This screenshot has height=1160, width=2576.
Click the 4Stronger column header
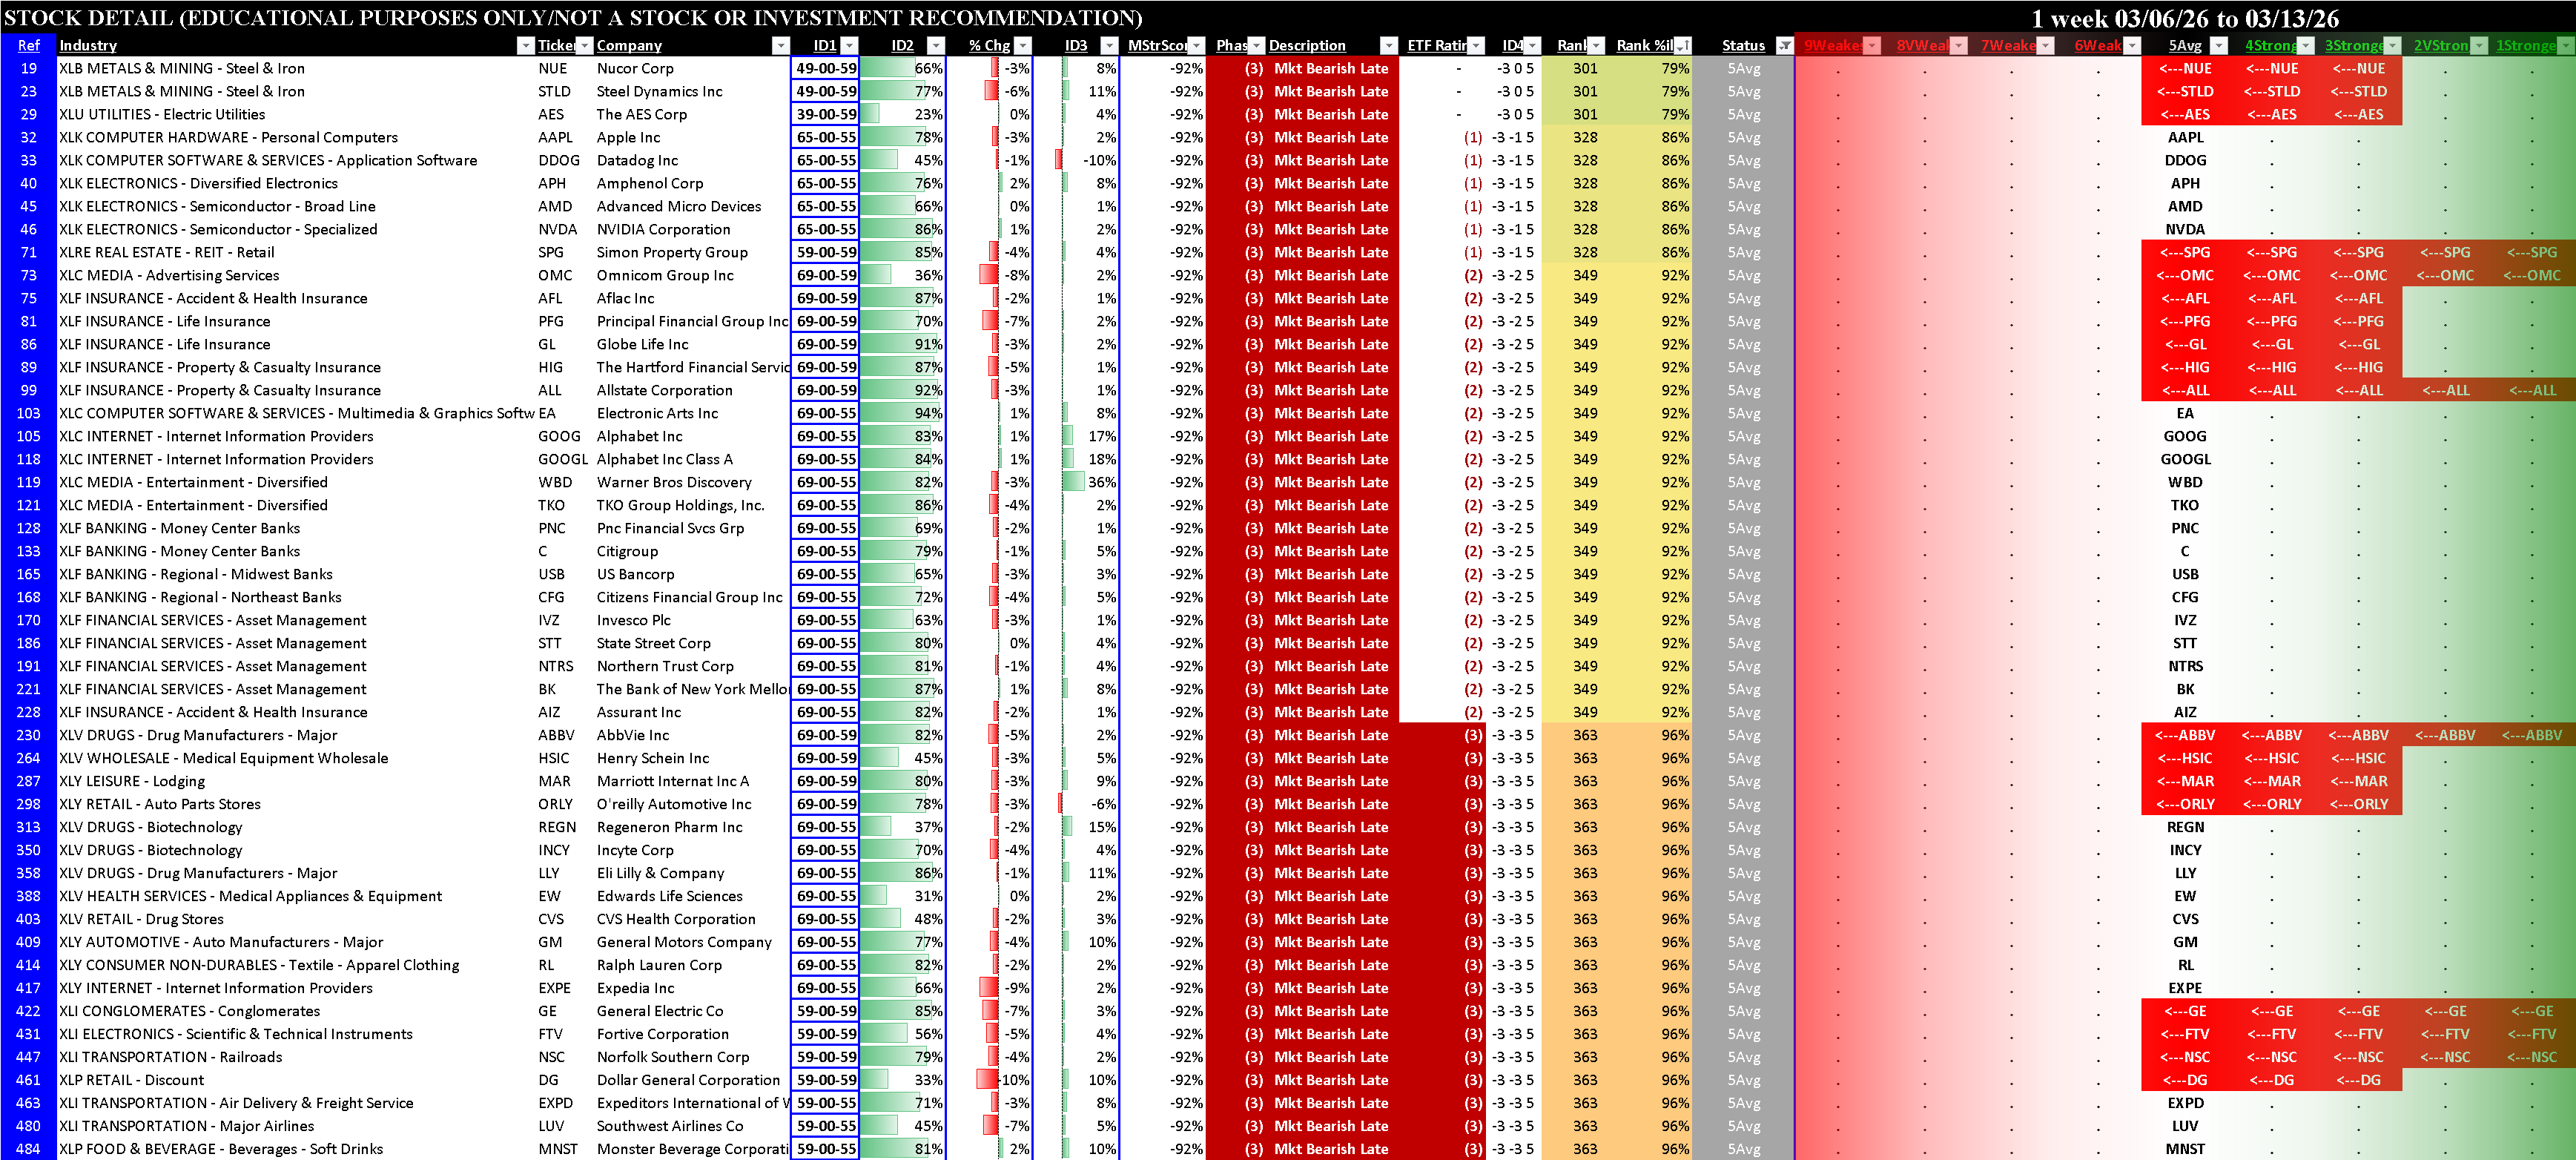point(2268,45)
